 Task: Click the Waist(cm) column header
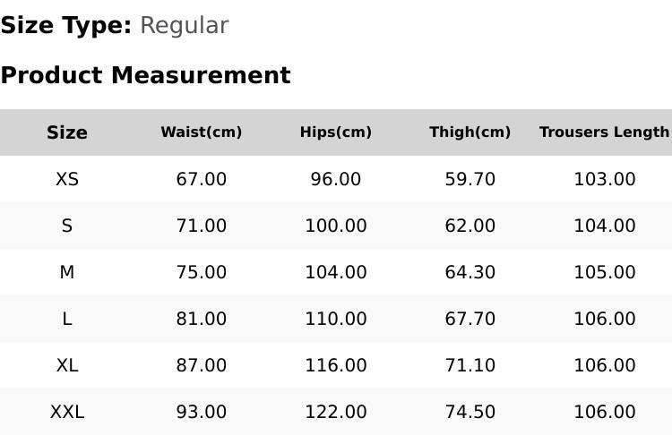pyautogui.click(x=201, y=132)
